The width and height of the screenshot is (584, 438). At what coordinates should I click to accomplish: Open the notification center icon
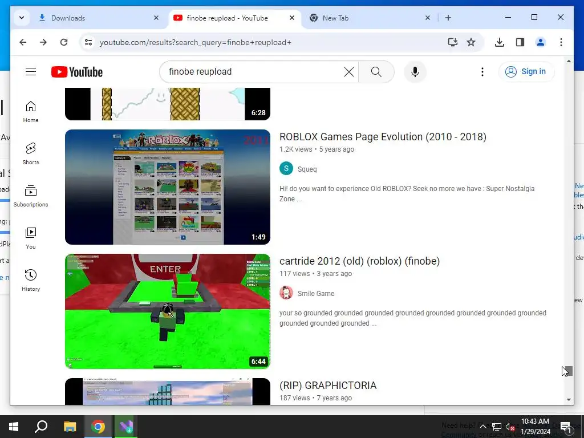click(565, 427)
